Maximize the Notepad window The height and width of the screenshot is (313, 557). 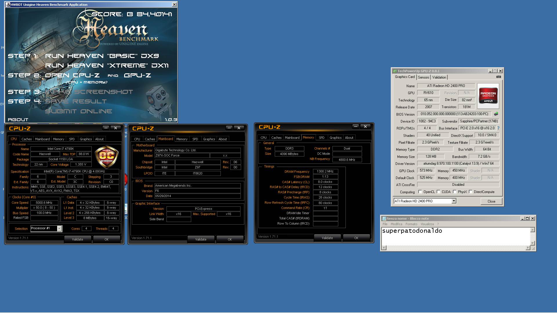click(x=527, y=219)
